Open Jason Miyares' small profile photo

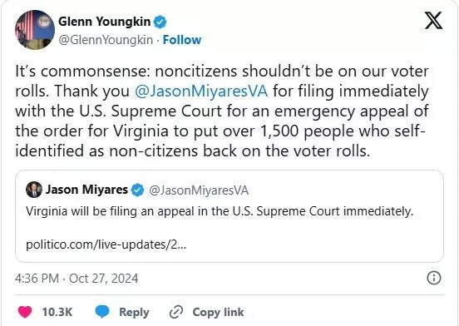click(34, 190)
